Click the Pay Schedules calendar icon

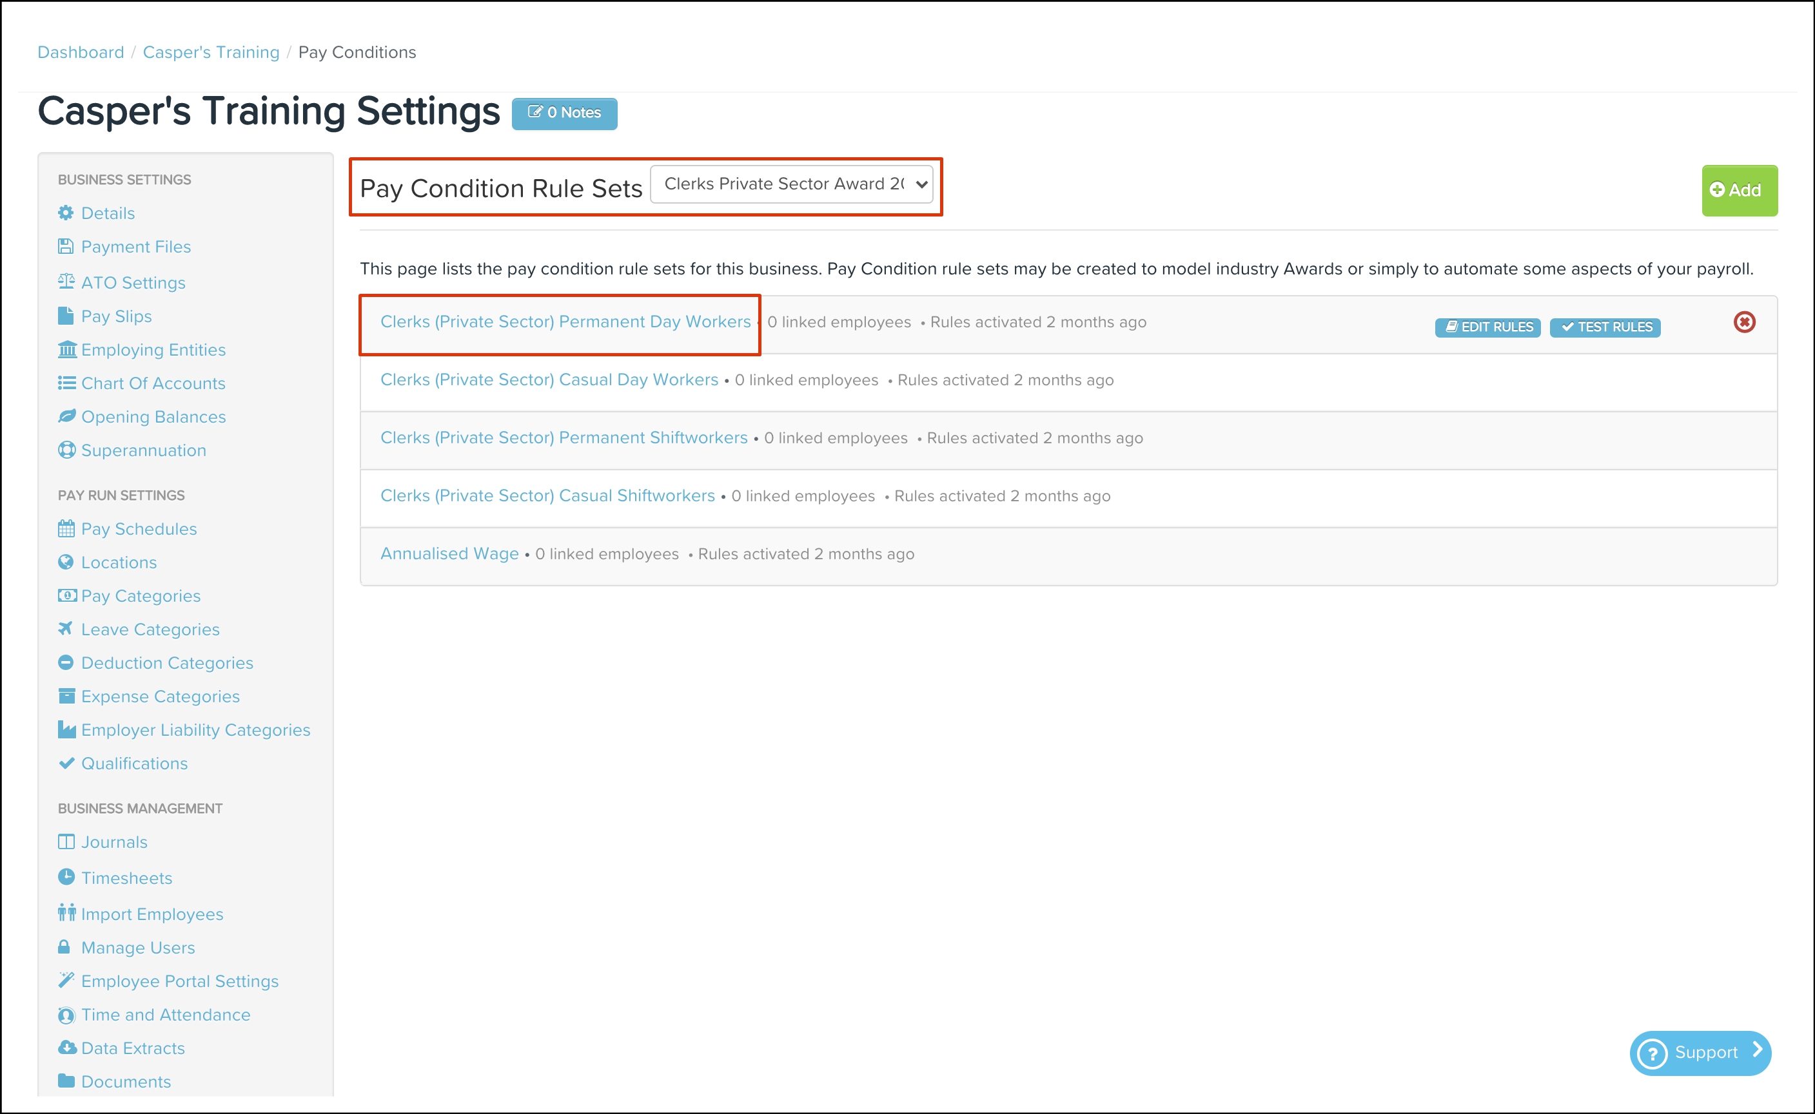[x=66, y=528]
